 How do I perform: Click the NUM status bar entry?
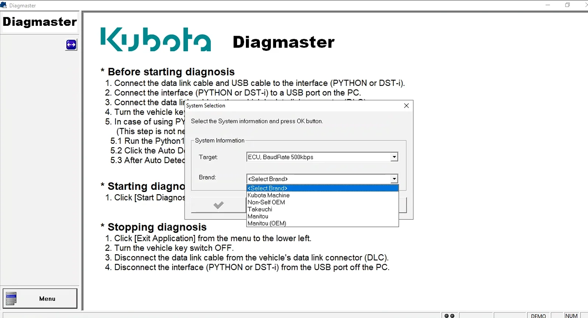click(x=571, y=316)
